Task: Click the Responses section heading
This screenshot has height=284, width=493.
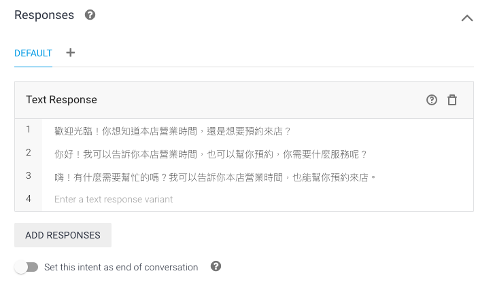Action: point(44,15)
